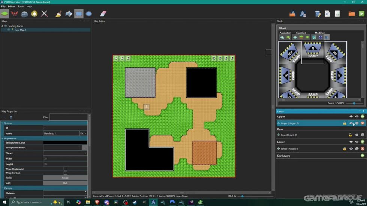Delete the Lower (Height: 0) layer
The height and width of the screenshot is (206, 367).
[363, 149]
